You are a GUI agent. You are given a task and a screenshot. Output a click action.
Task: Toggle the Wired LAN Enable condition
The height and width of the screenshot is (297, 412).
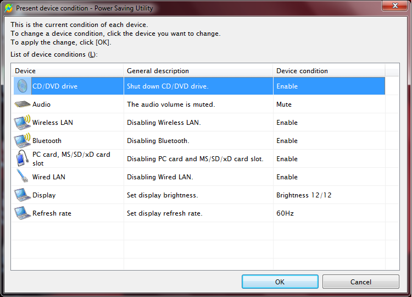(x=287, y=177)
